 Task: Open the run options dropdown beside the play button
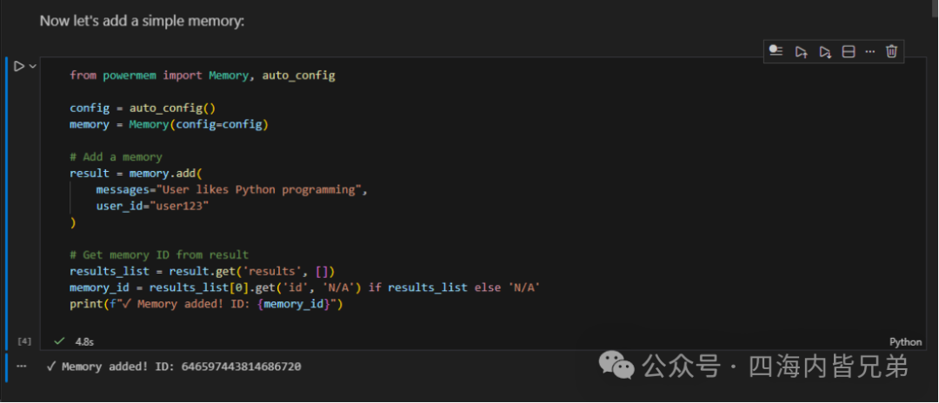(x=32, y=66)
